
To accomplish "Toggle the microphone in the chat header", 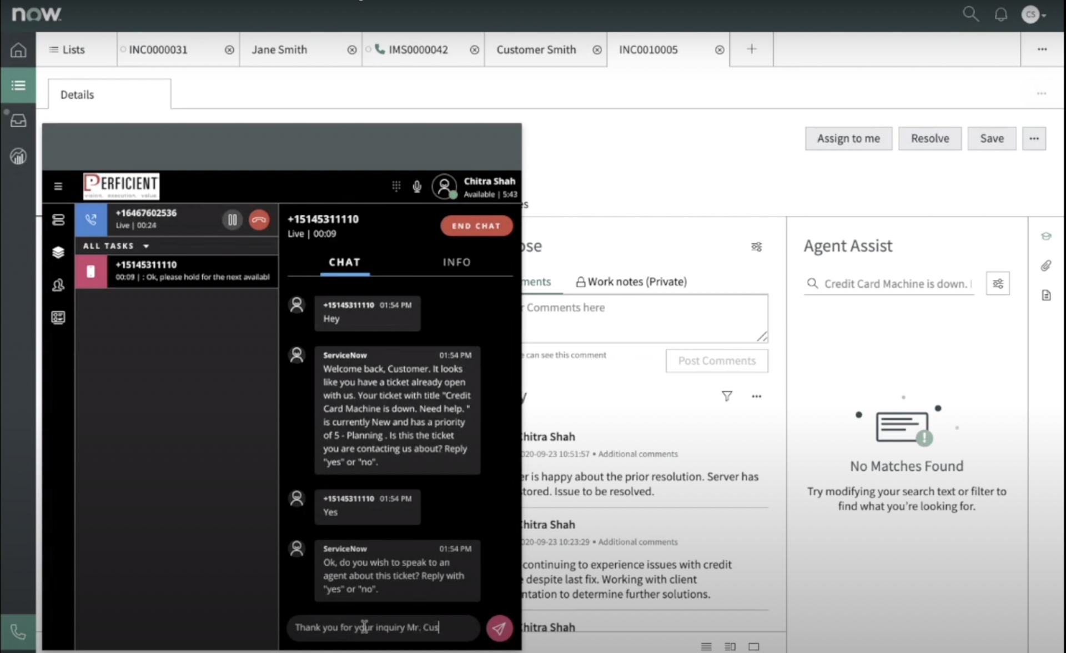I will pyautogui.click(x=416, y=187).
